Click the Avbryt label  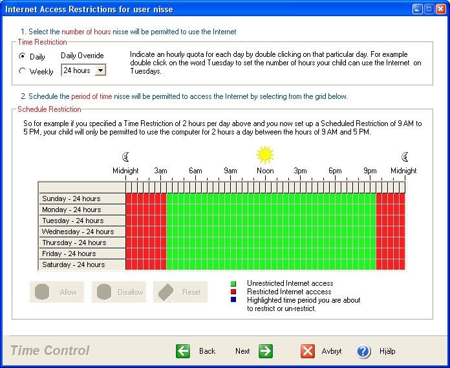pos(332,351)
